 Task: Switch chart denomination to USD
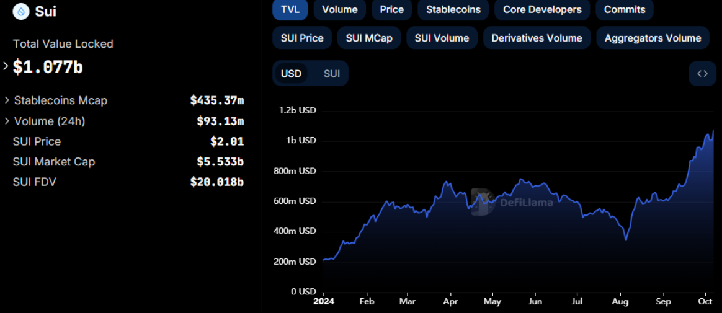[x=291, y=74]
